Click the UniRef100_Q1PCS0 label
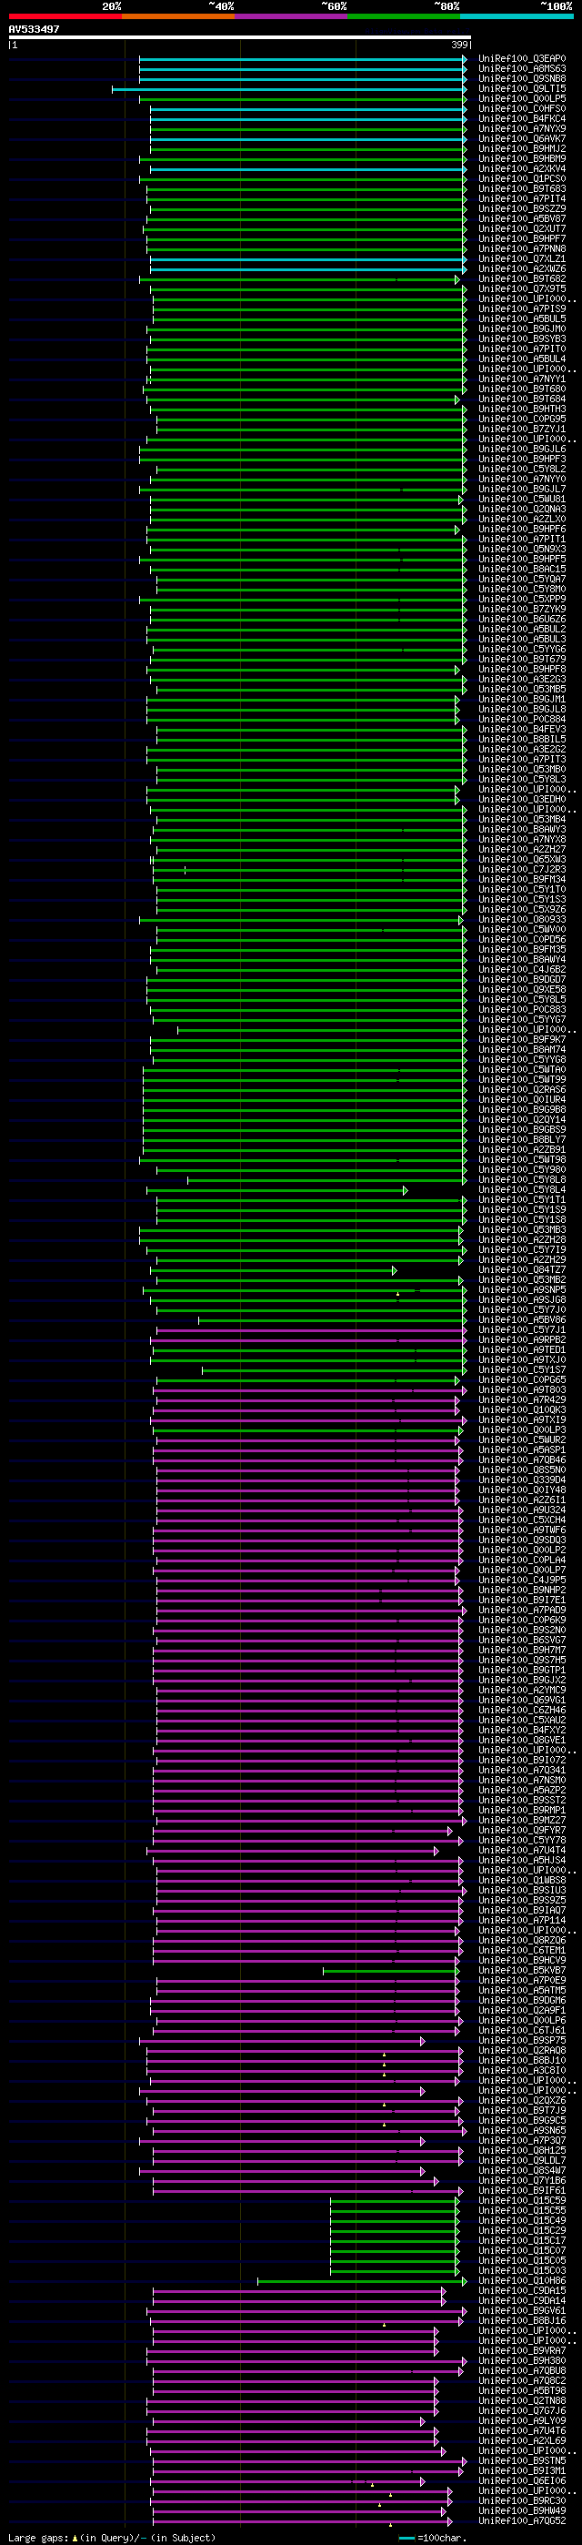 tap(523, 179)
